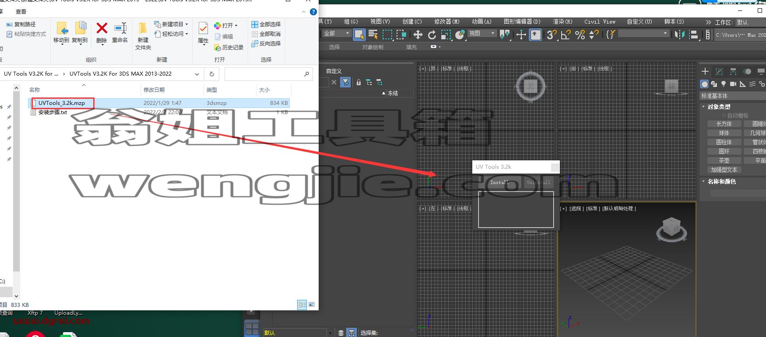Toggle Window/Crossing selection mode icon
Viewport: 766px width, 337px height.
click(401, 35)
